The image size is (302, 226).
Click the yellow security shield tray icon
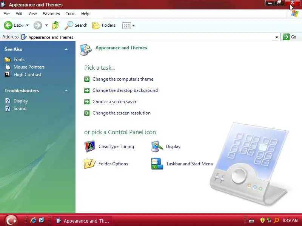pyautogui.click(x=262, y=220)
